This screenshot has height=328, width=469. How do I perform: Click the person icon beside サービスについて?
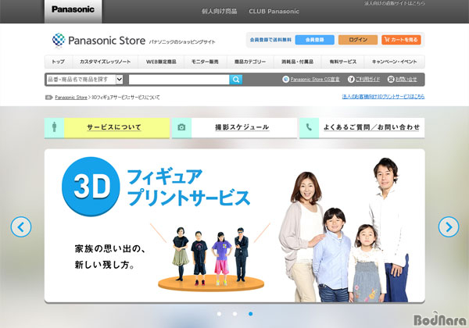click(54, 127)
